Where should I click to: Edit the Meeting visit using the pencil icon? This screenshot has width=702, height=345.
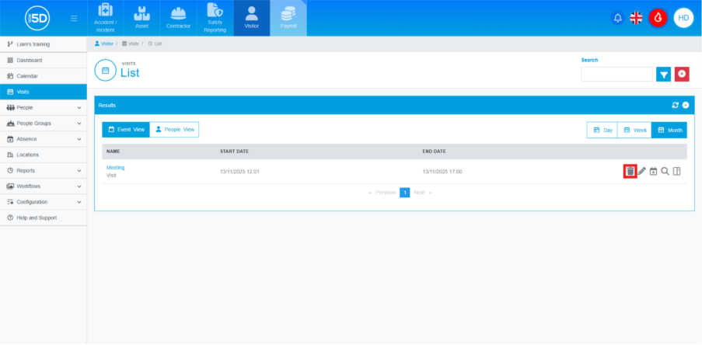[x=642, y=171]
